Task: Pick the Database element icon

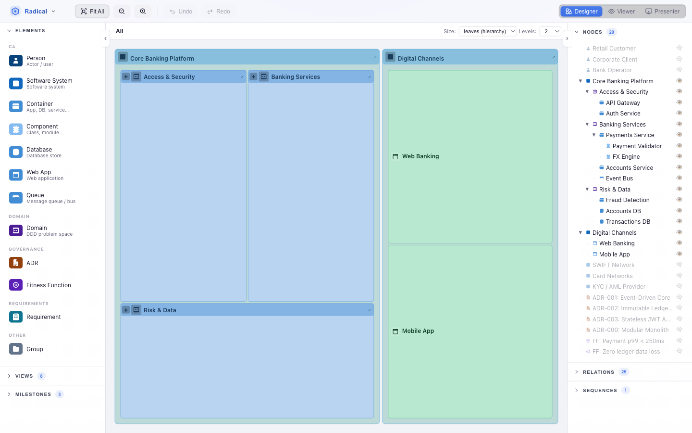Action: point(16,152)
